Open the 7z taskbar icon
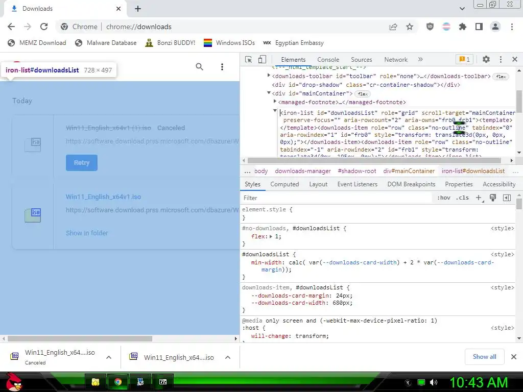Screen dimensions: 523x392 click(x=163, y=382)
